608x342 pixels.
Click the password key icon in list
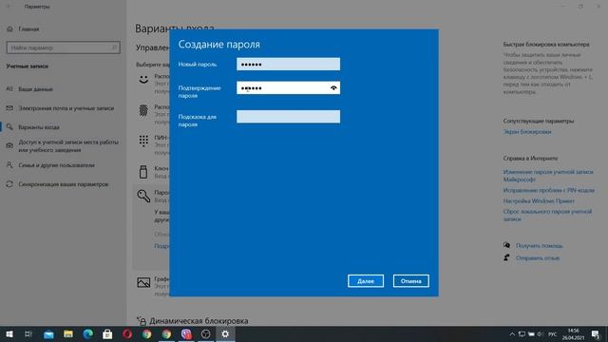point(143,196)
